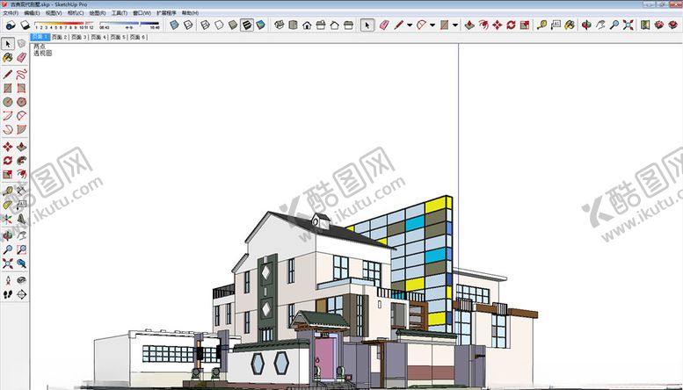The width and height of the screenshot is (683, 390).
Task: Open the 相机(C) Camera menu
Action: click(x=76, y=14)
